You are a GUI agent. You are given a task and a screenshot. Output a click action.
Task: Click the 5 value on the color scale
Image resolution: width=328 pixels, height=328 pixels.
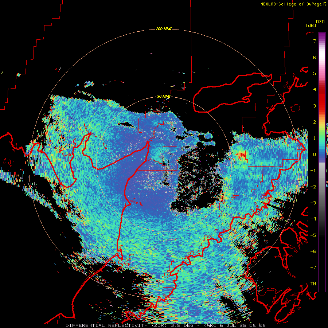(315, 73)
